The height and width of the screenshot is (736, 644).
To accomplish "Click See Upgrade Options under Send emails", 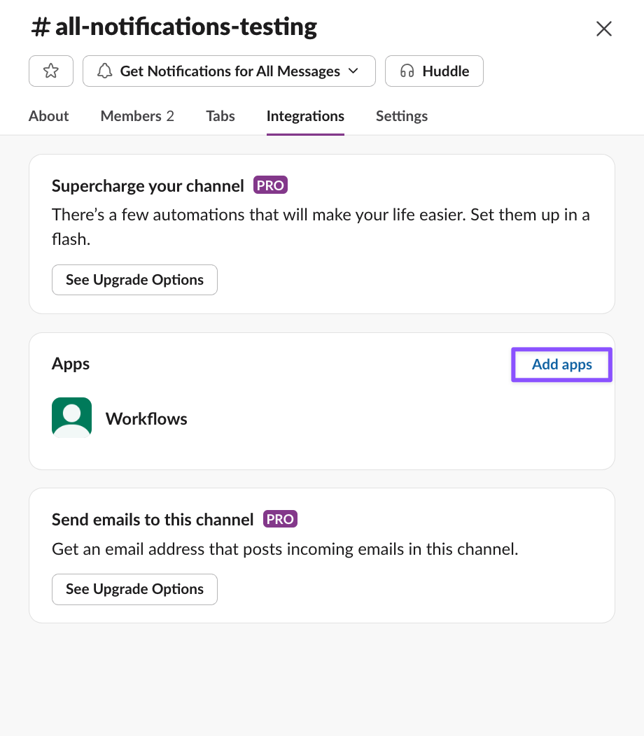I will (134, 589).
